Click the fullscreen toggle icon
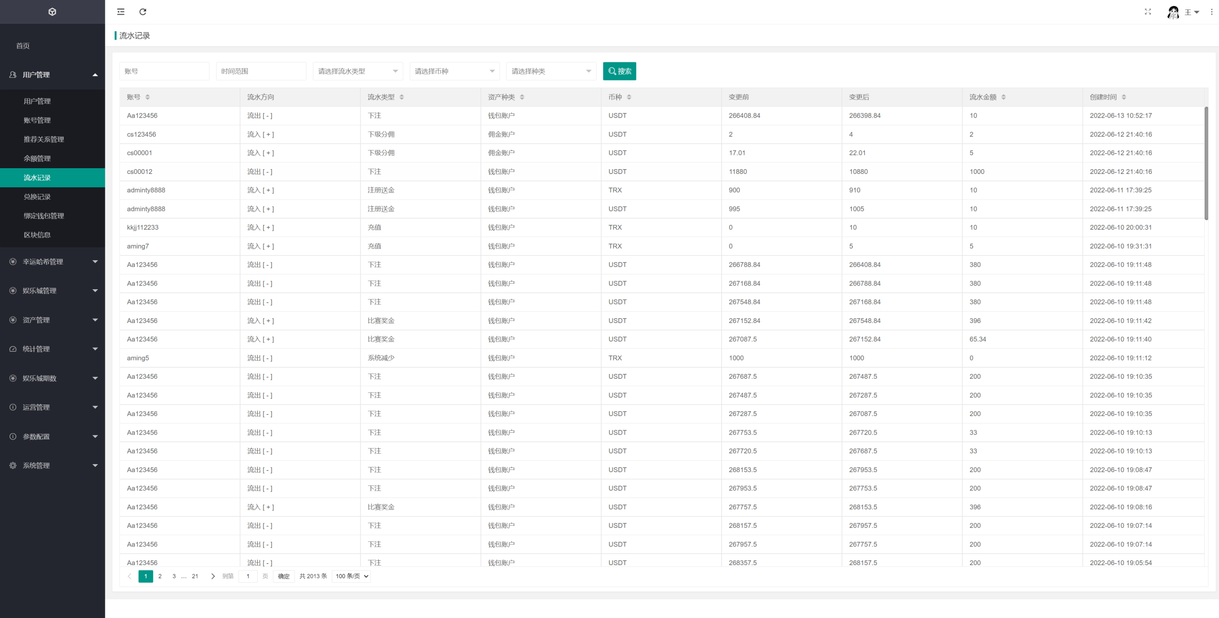The image size is (1219, 618). pos(1148,12)
